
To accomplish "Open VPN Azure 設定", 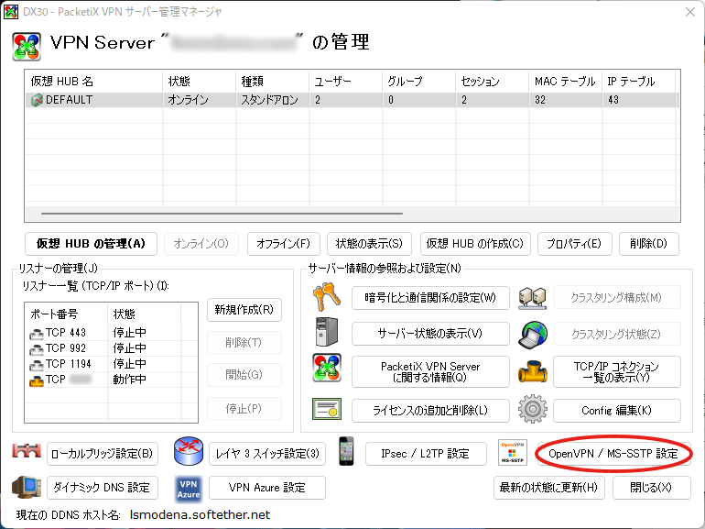I will pyautogui.click(x=267, y=488).
